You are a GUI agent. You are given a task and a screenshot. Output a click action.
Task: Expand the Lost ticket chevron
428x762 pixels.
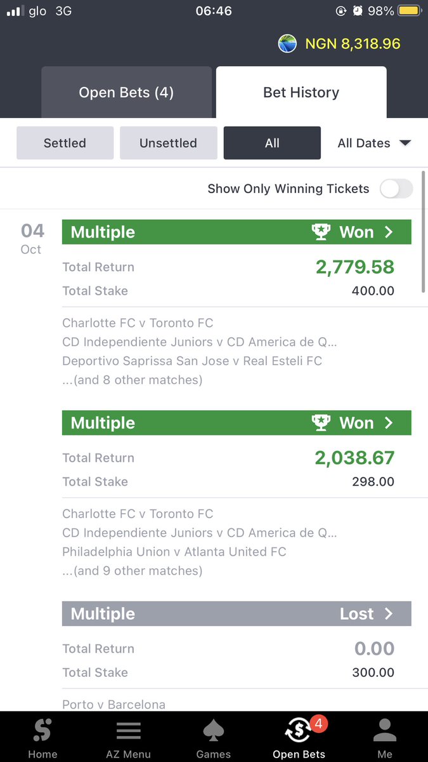point(389,613)
